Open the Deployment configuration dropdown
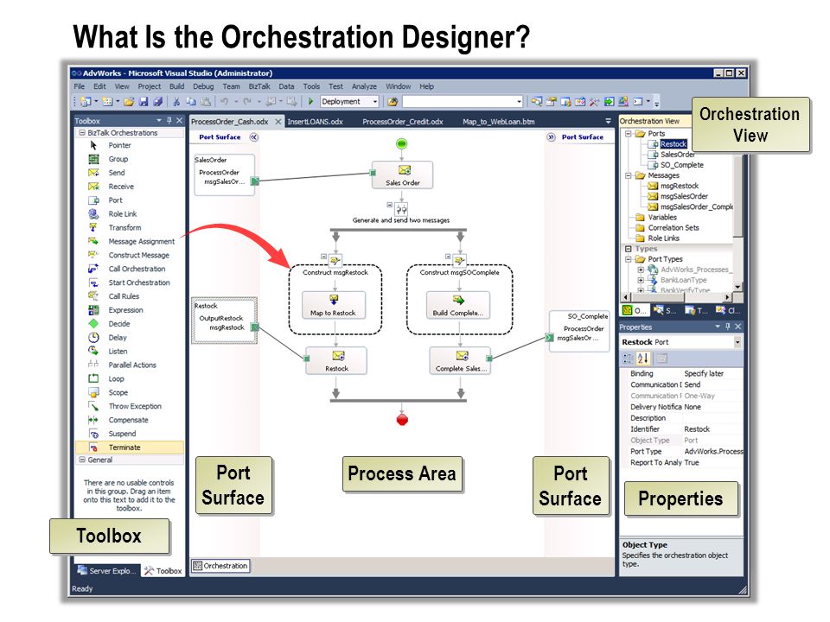This screenshot has width=830, height=622. 374,102
